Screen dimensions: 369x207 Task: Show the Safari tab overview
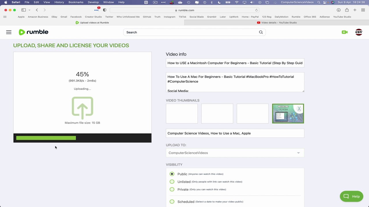pyautogui.click(x=363, y=10)
